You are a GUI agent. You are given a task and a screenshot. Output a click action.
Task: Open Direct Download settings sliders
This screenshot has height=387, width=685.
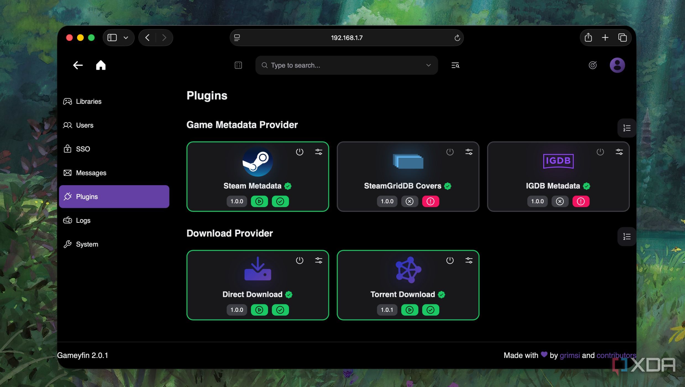pyautogui.click(x=319, y=260)
